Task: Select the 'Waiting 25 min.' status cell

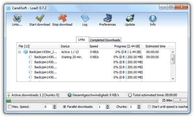Action: (x=72, y=57)
